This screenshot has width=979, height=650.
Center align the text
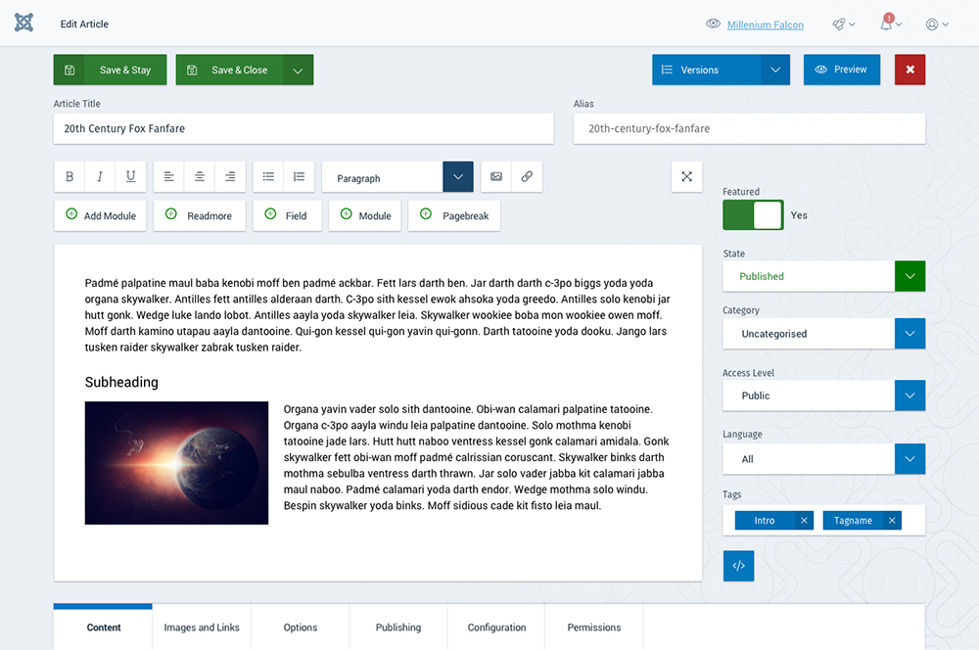coord(199,177)
